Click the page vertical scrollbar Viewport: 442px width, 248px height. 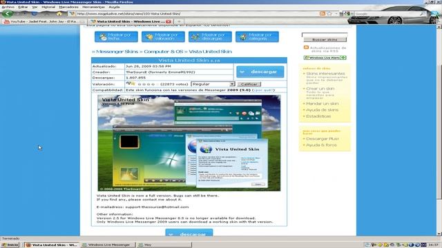pyautogui.click(x=439, y=132)
